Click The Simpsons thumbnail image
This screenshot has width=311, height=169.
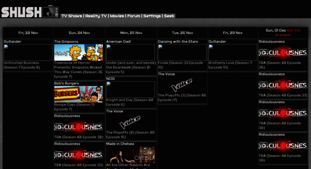[78, 52]
